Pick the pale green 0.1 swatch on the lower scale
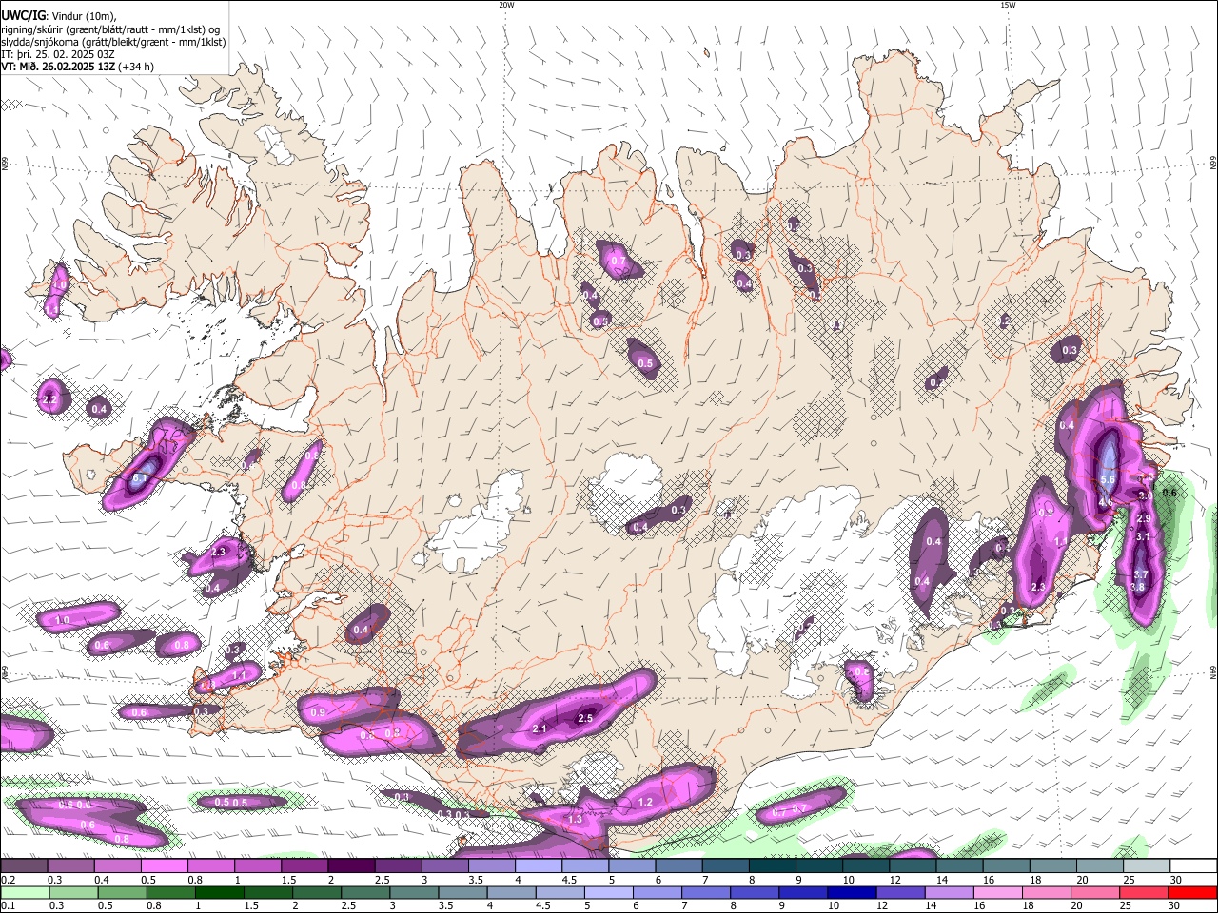This screenshot has width=1218, height=913. point(23,892)
